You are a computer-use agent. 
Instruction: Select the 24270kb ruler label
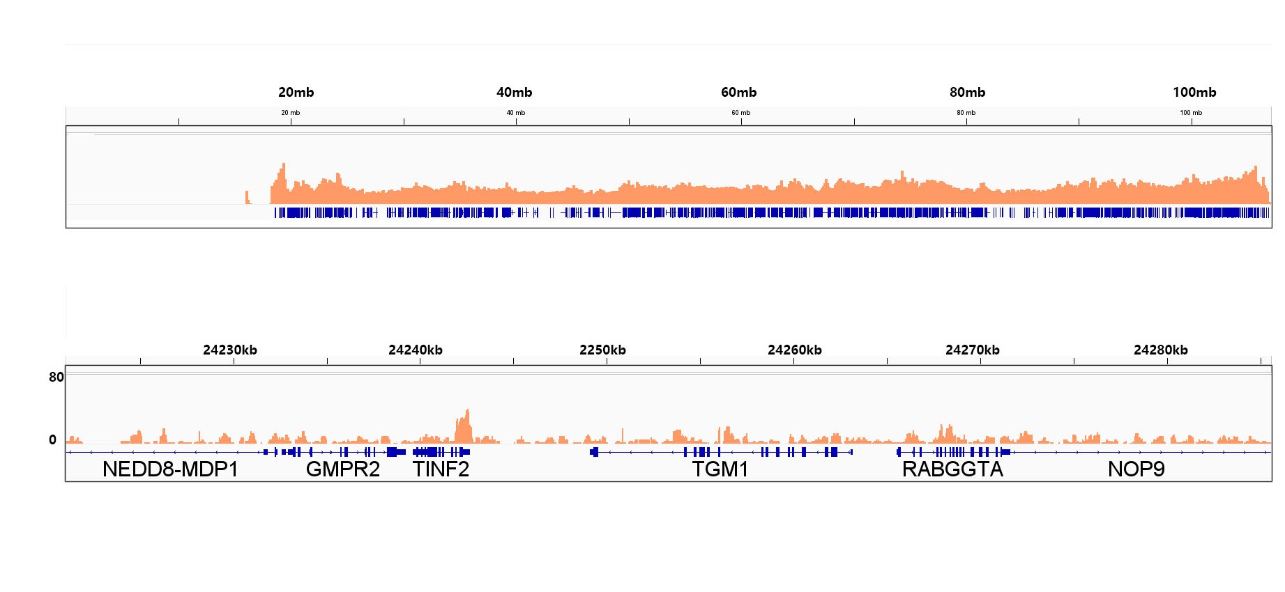[x=972, y=350]
